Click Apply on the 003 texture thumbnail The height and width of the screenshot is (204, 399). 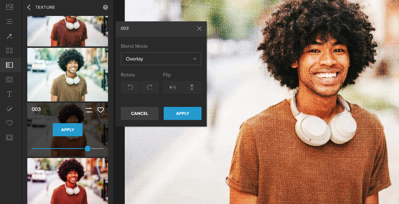click(x=68, y=130)
